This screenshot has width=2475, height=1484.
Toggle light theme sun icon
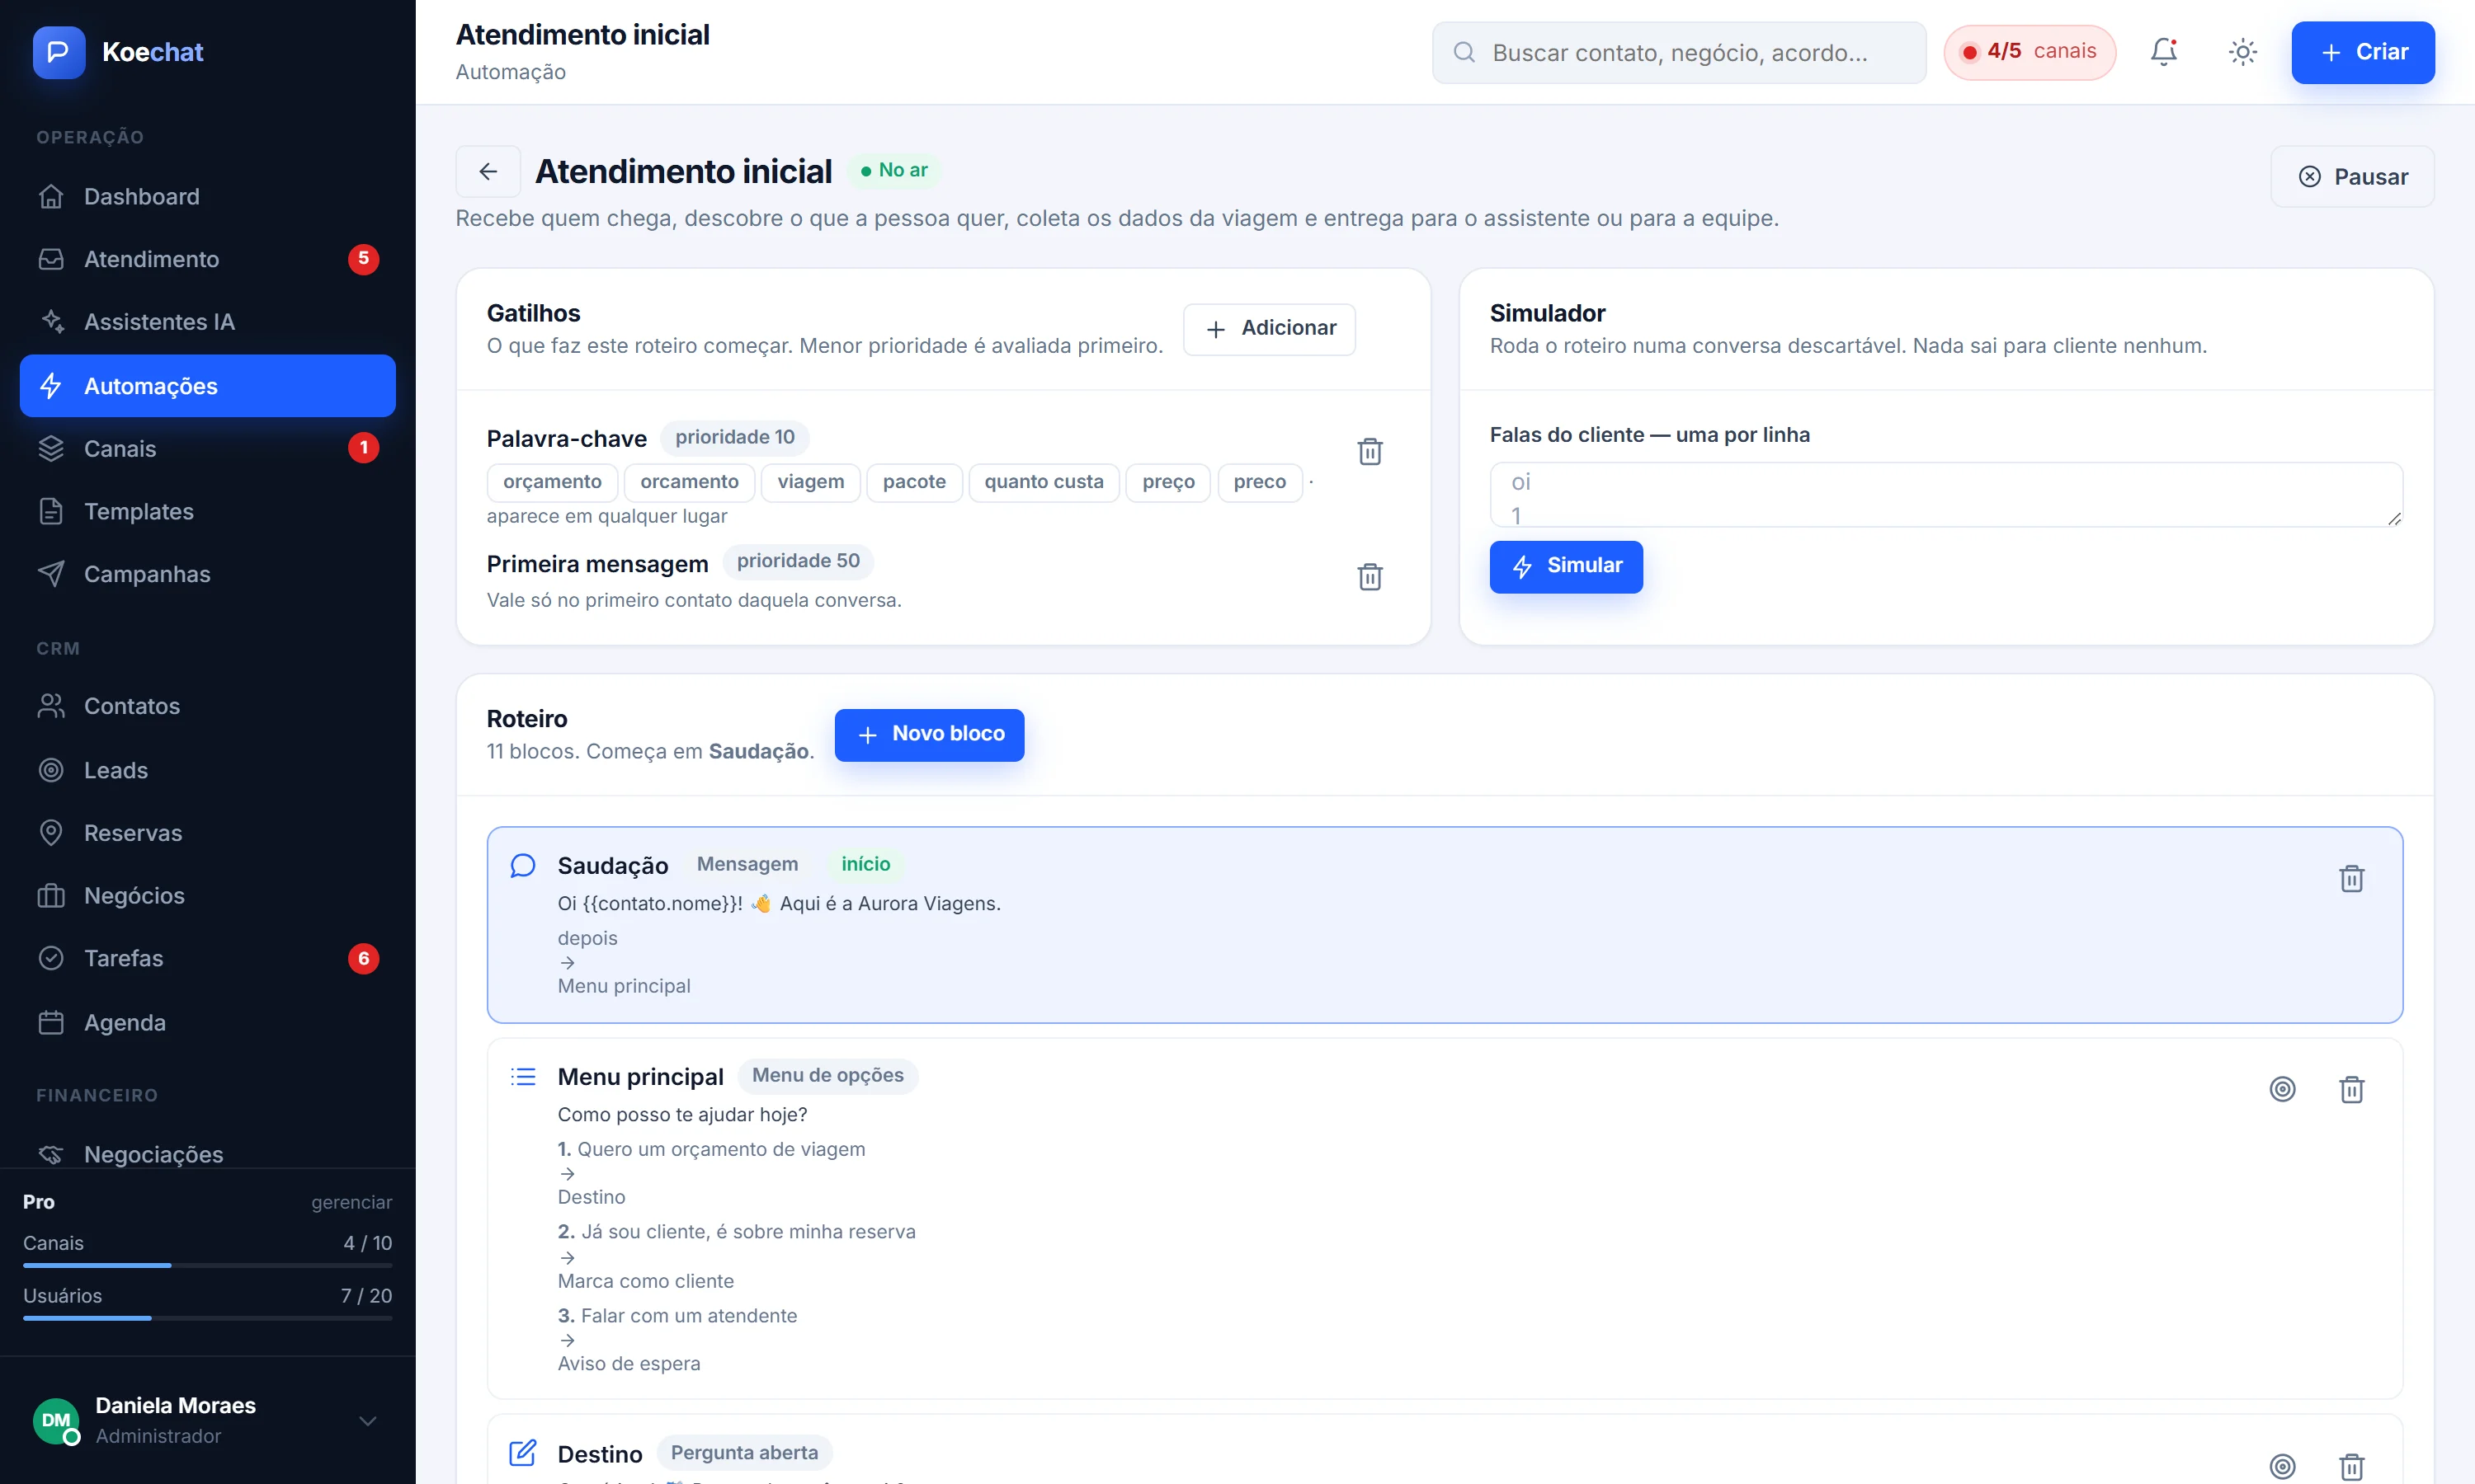2242,52
